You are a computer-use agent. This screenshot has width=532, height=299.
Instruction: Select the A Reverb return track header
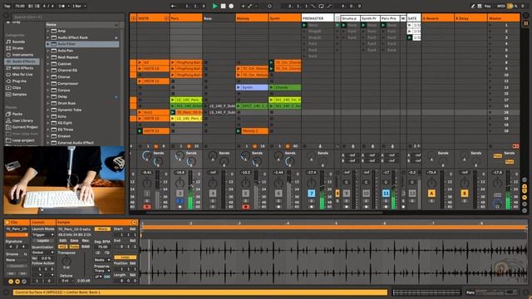tap(438, 18)
